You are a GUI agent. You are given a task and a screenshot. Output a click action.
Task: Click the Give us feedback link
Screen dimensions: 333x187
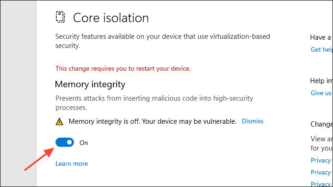(x=321, y=93)
